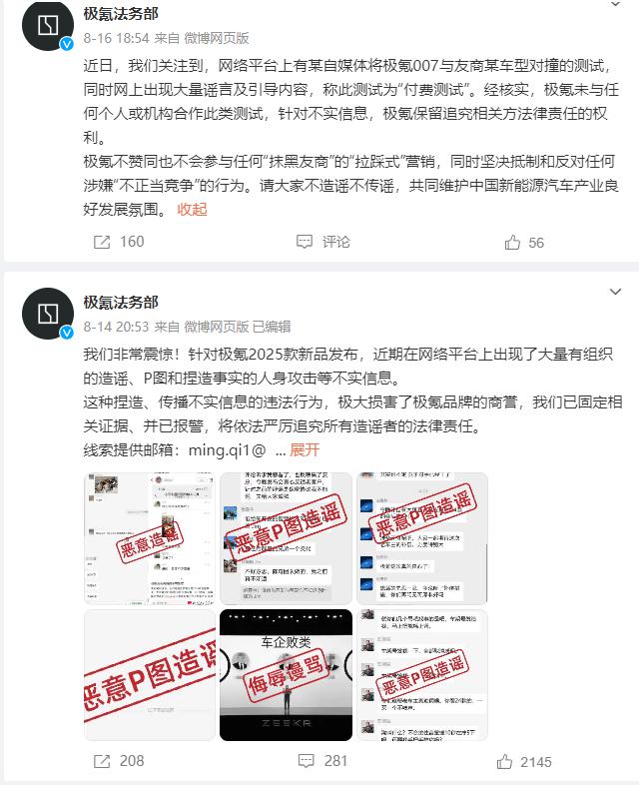
Task: Click the share icon with 160 reposts
Action: tap(102, 243)
